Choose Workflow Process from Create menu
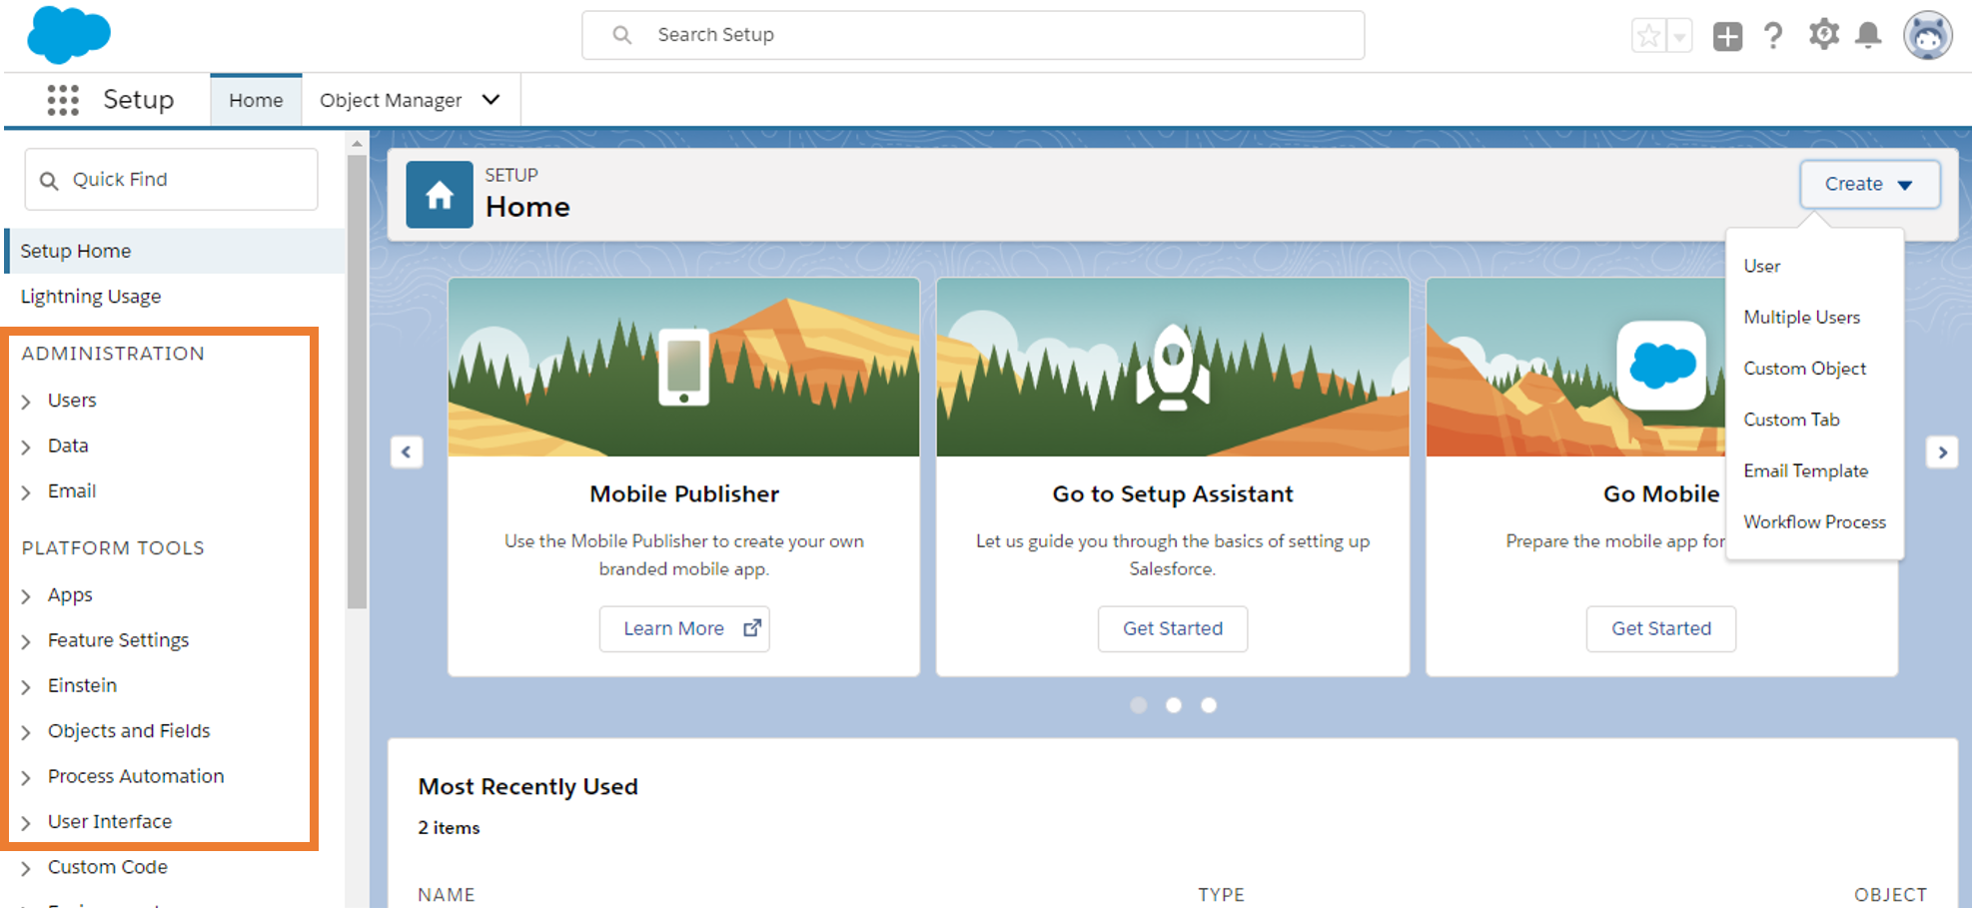Viewport: 1972px width, 908px height. pyautogui.click(x=1815, y=521)
